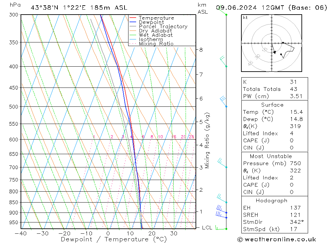Click the wind barb at 400 hPa

point(223,61)
